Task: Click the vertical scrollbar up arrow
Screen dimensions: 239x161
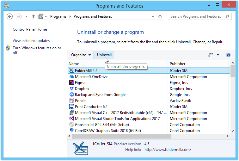Action: coord(233,63)
